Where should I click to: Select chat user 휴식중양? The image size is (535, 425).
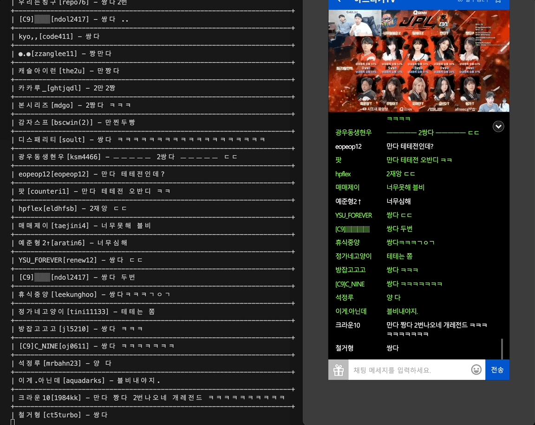click(347, 242)
